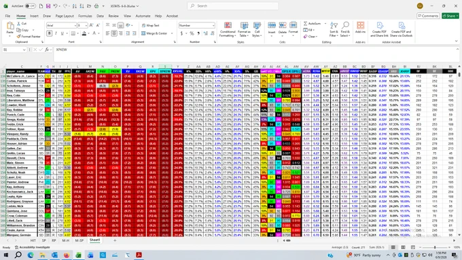Click Accessibility: Investigate in status bar
462x260 pixels.
coord(32,247)
